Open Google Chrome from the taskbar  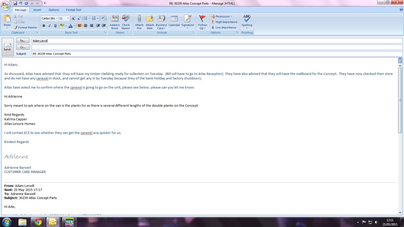click(38, 222)
